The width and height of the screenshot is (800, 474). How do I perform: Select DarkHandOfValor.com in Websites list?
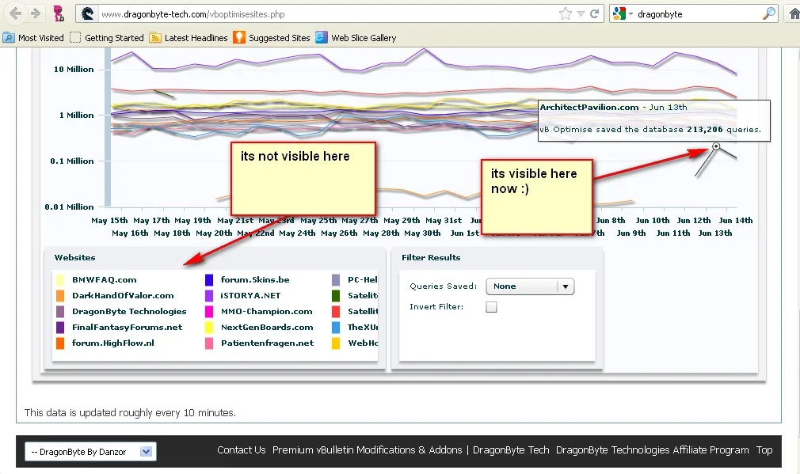pyautogui.click(x=123, y=295)
